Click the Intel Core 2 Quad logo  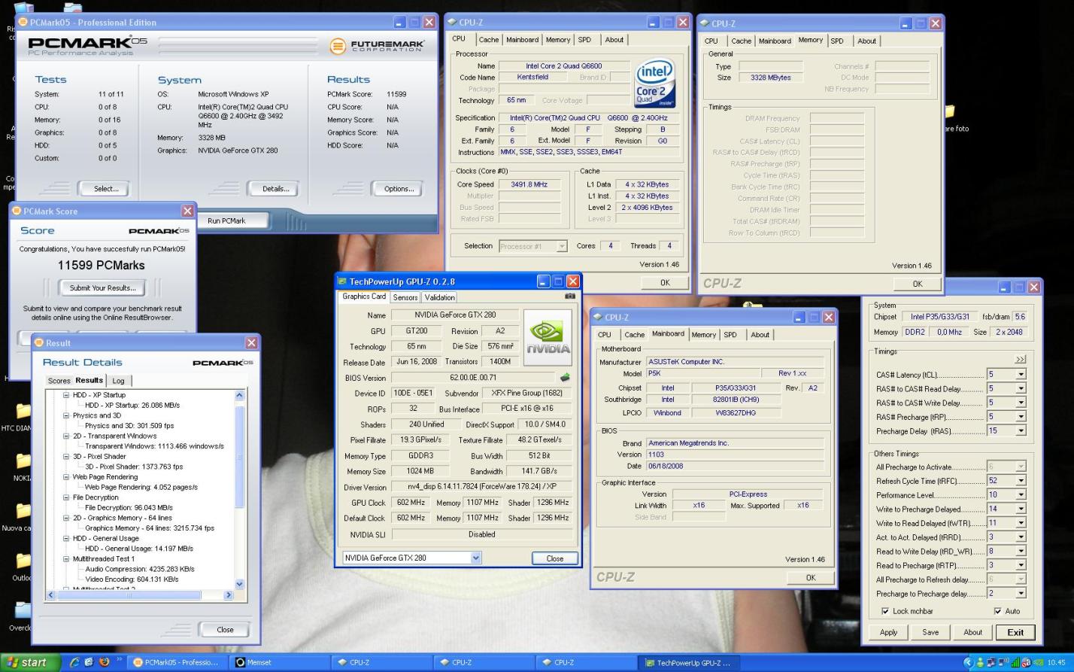654,84
